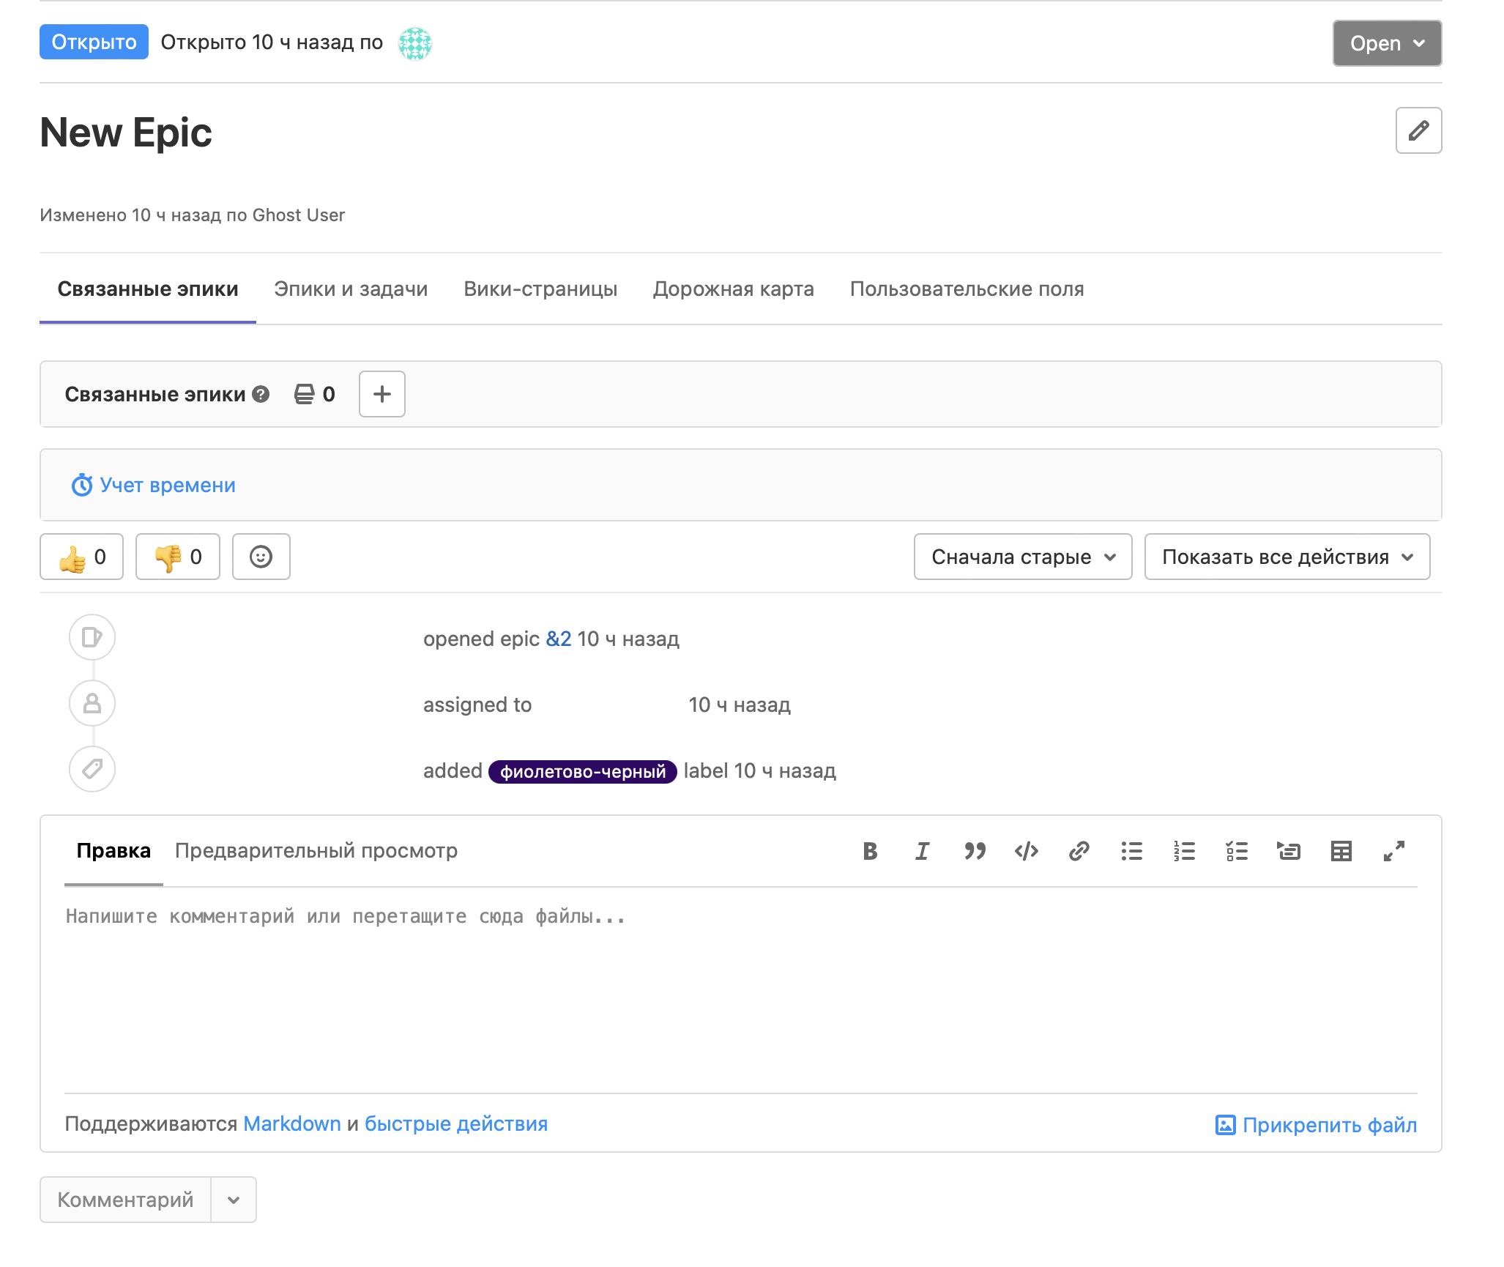
Task: Open the 'Сначала старые' sort dropdown
Action: tap(1022, 557)
